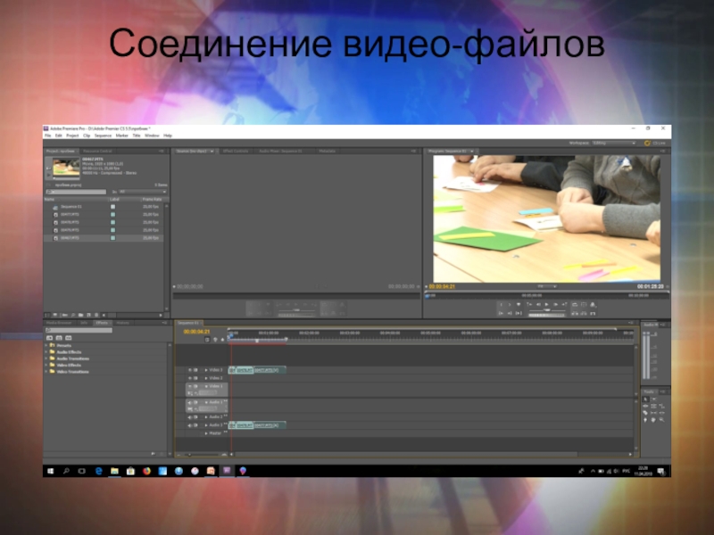Select 00479.MTS in the Project panel
The width and height of the screenshot is (714, 535).
(71, 232)
